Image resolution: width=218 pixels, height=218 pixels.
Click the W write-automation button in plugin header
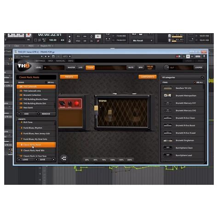[192, 57]
